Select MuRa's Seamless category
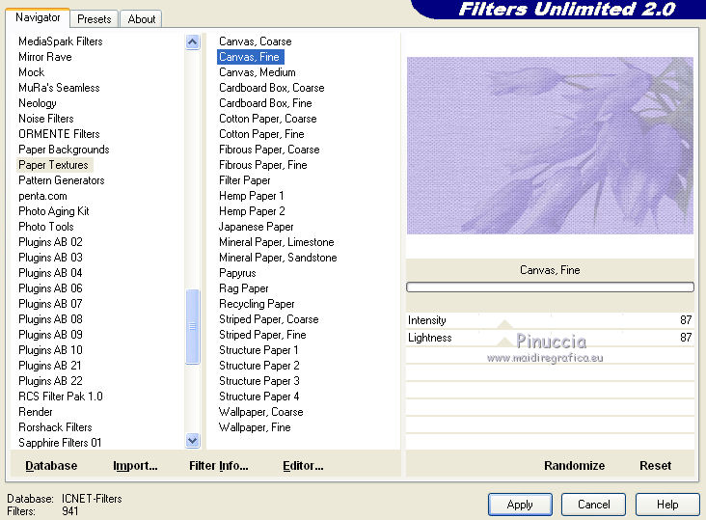The height and width of the screenshot is (520, 706). tap(59, 88)
